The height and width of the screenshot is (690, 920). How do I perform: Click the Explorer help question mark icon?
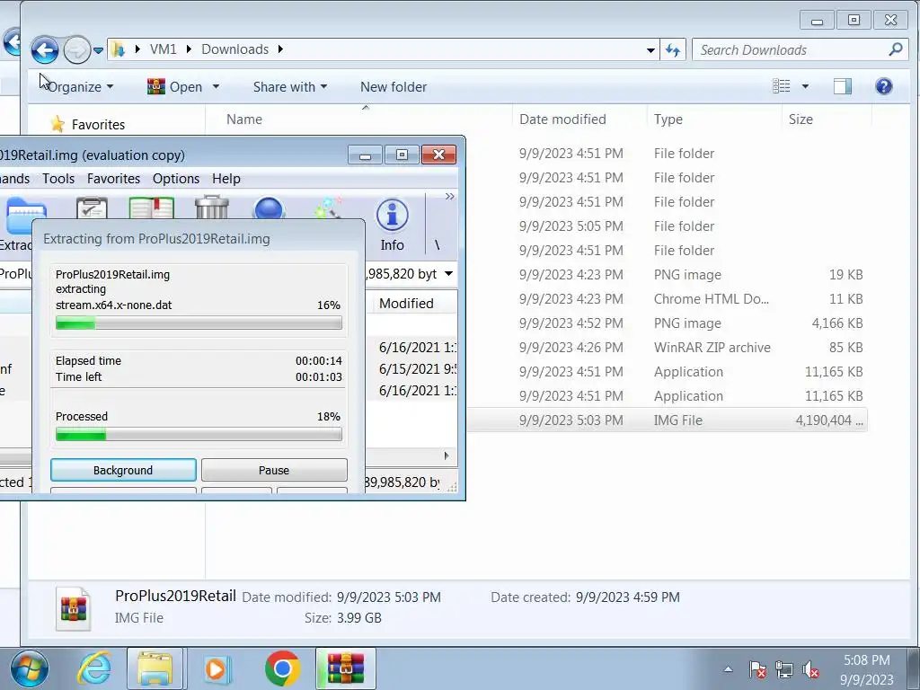click(884, 86)
